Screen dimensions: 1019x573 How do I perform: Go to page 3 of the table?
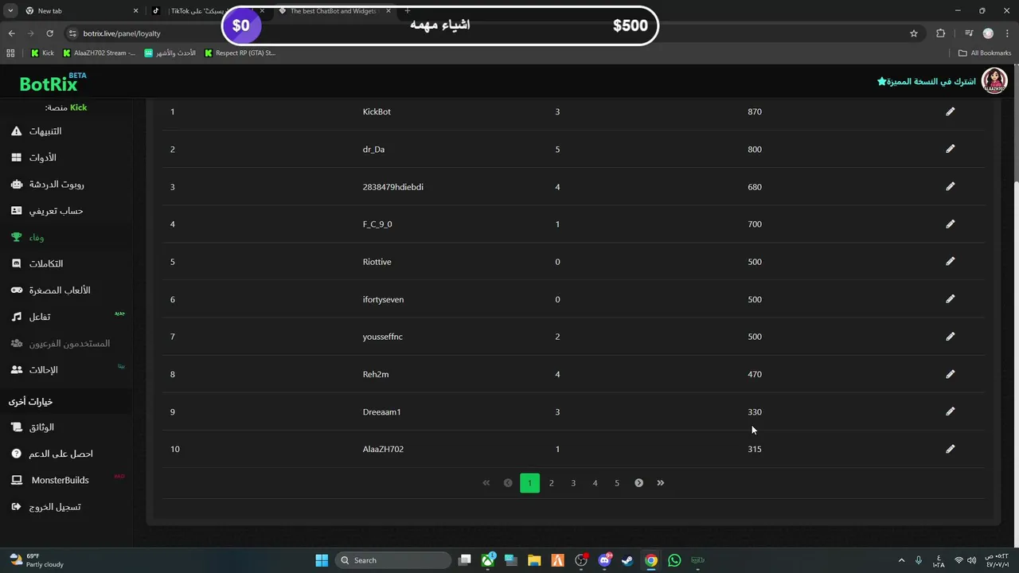click(x=573, y=483)
